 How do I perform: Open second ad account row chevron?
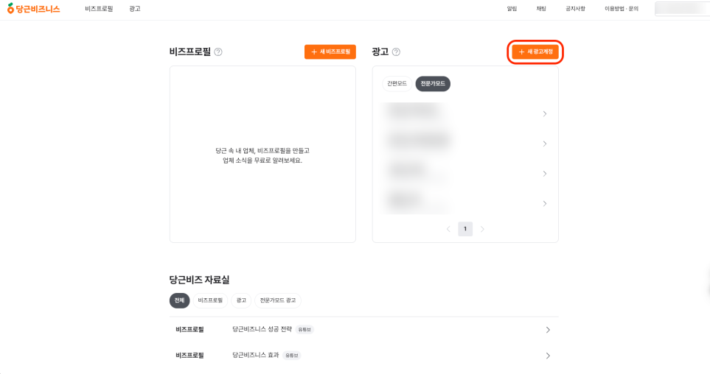click(545, 144)
